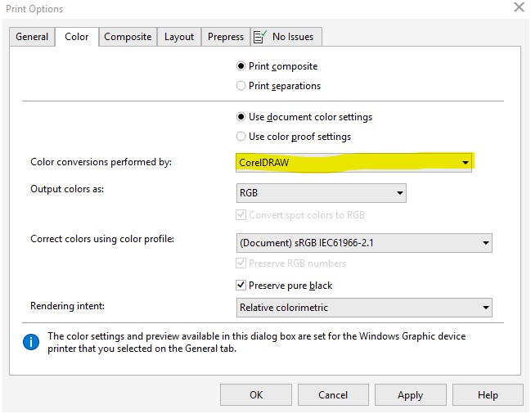Switch to the Layout tab
Viewport: 531px width, 414px height.
(179, 37)
